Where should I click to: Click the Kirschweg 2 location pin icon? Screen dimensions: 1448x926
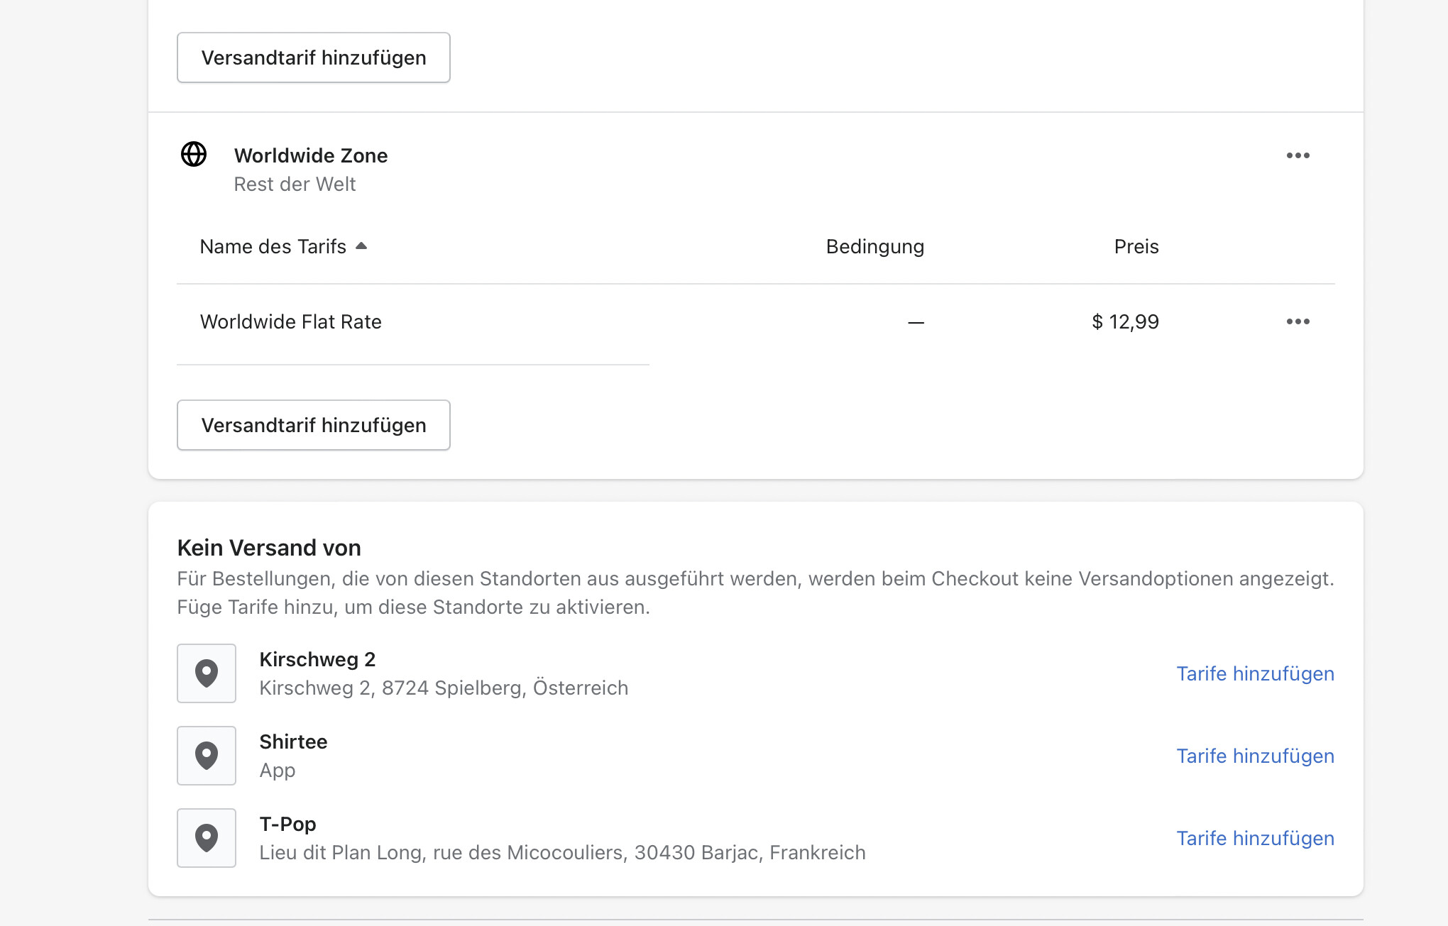point(207,673)
